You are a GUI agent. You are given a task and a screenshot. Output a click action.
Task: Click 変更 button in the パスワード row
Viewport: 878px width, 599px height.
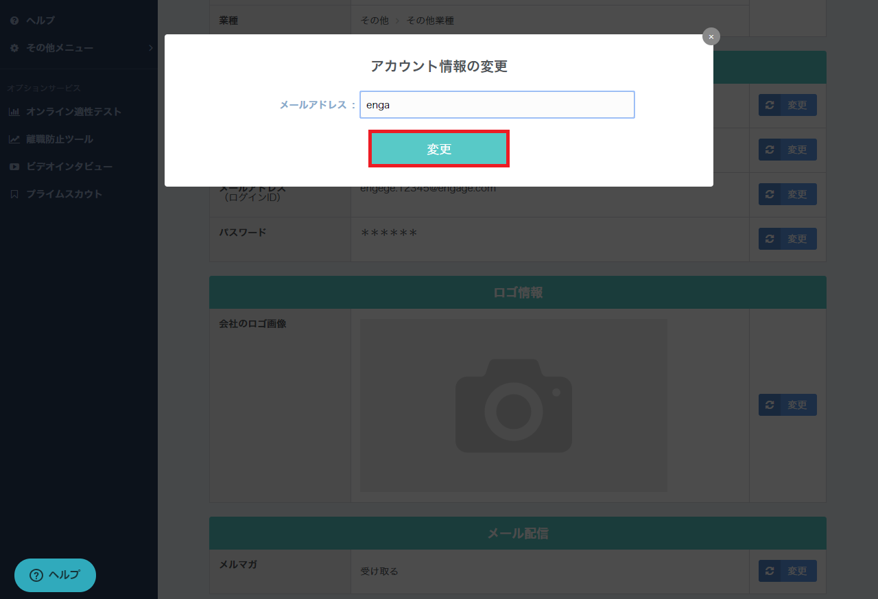(x=787, y=239)
